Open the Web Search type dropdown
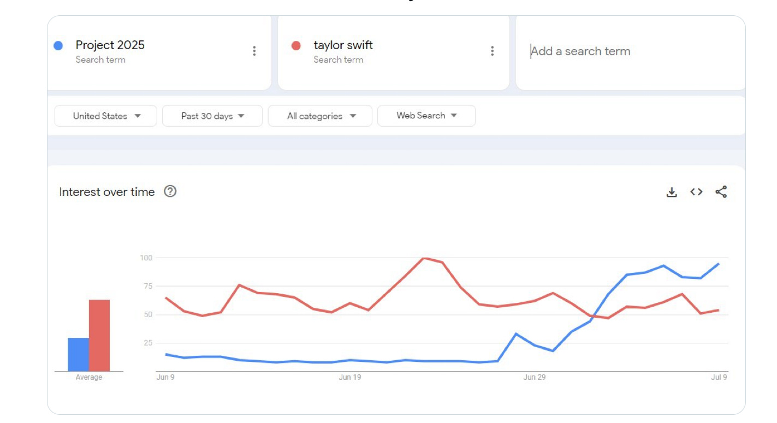The image size is (777, 423). click(x=426, y=116)
